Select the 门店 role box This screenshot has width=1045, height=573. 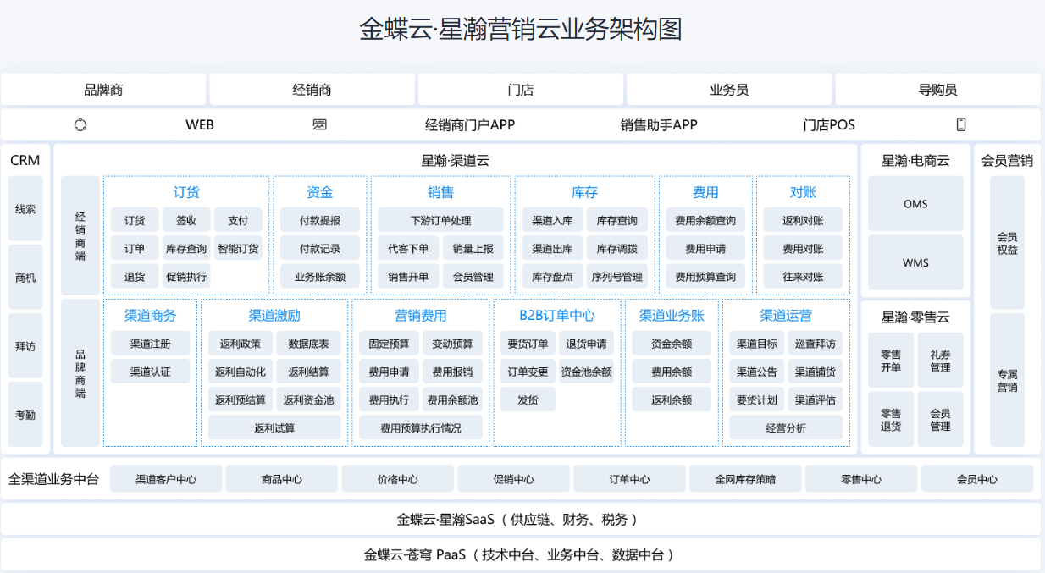pos(521,90)
